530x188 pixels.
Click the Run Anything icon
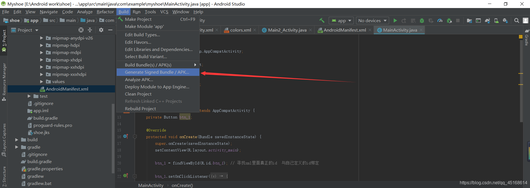478,20
